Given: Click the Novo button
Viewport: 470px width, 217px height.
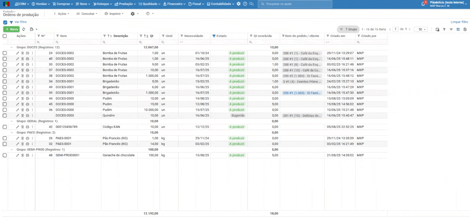Looking at the screenshot, I should 11,29.
